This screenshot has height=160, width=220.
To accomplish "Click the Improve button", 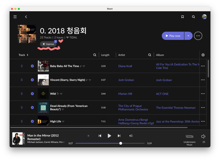I will [x=48, y=44].
